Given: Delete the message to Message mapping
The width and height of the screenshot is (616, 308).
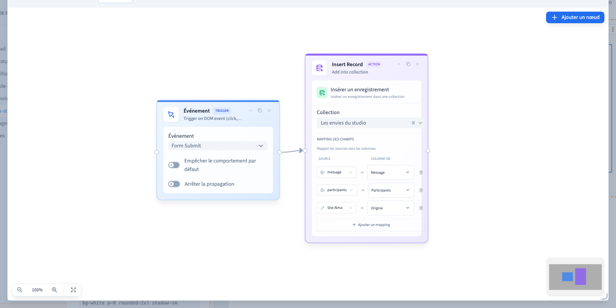Looking at the screenshot, I should point(421,173).
